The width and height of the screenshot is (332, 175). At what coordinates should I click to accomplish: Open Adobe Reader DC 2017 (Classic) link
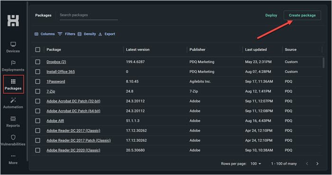74,130
